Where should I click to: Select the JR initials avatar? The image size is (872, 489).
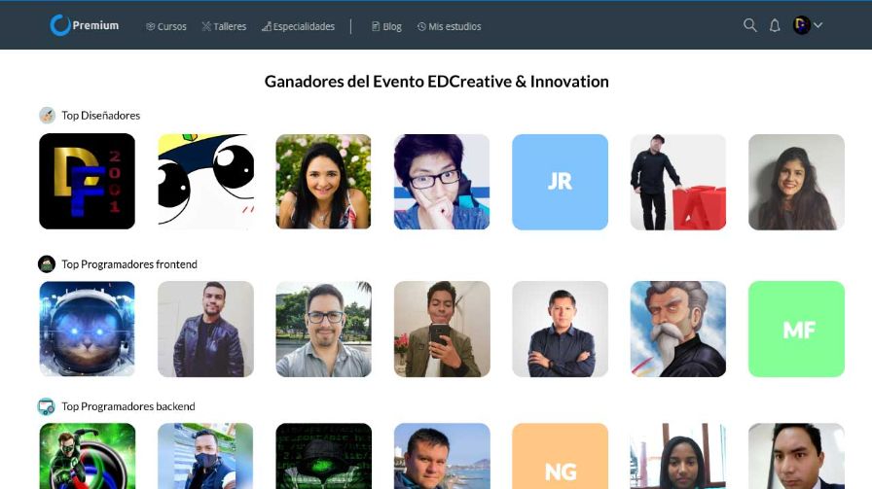(x=560, y=182)
